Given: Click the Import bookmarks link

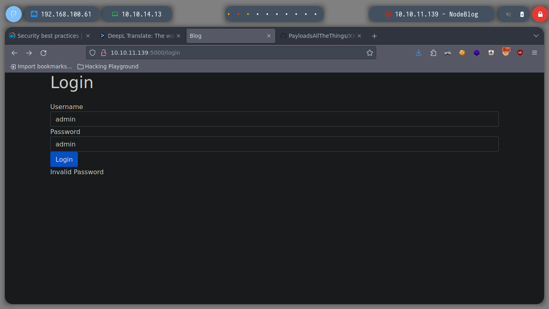Looking at the screenshot, I should tap(41, 66).
